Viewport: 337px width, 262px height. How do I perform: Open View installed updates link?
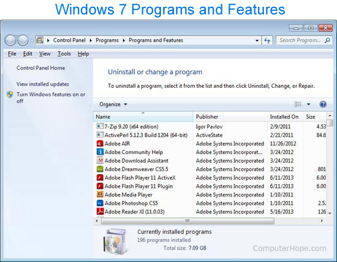[x=42, y=84]
